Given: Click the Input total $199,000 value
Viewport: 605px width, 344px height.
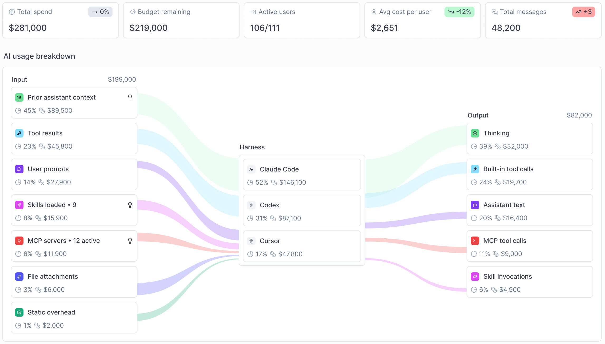Looking at the screenshot, I should tap(122, 80).
